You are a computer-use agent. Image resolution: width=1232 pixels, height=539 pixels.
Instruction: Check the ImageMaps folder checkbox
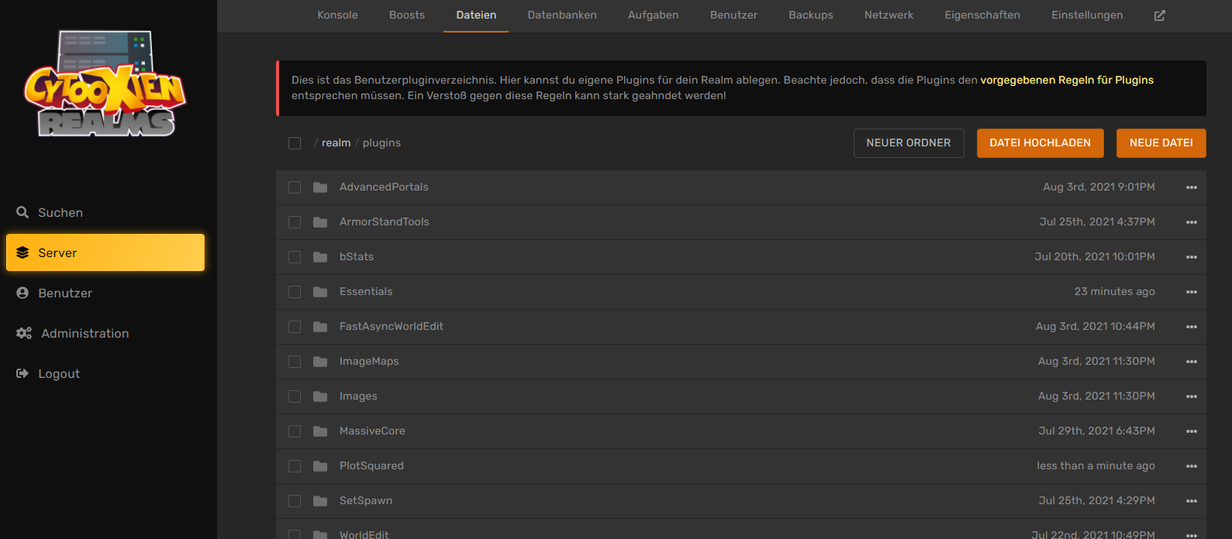pyautogui.click(x=295, y=362)
